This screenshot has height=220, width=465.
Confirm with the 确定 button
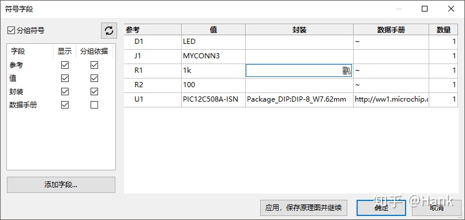coord(381,208)
